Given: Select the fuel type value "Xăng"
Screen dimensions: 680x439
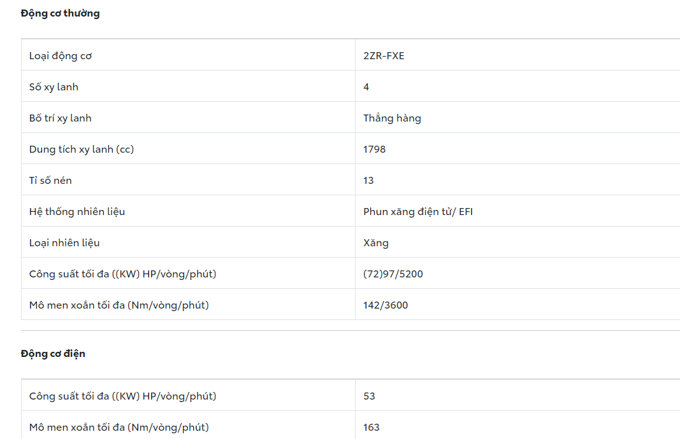Looking at the screenshot, I should tap(376, 243).
